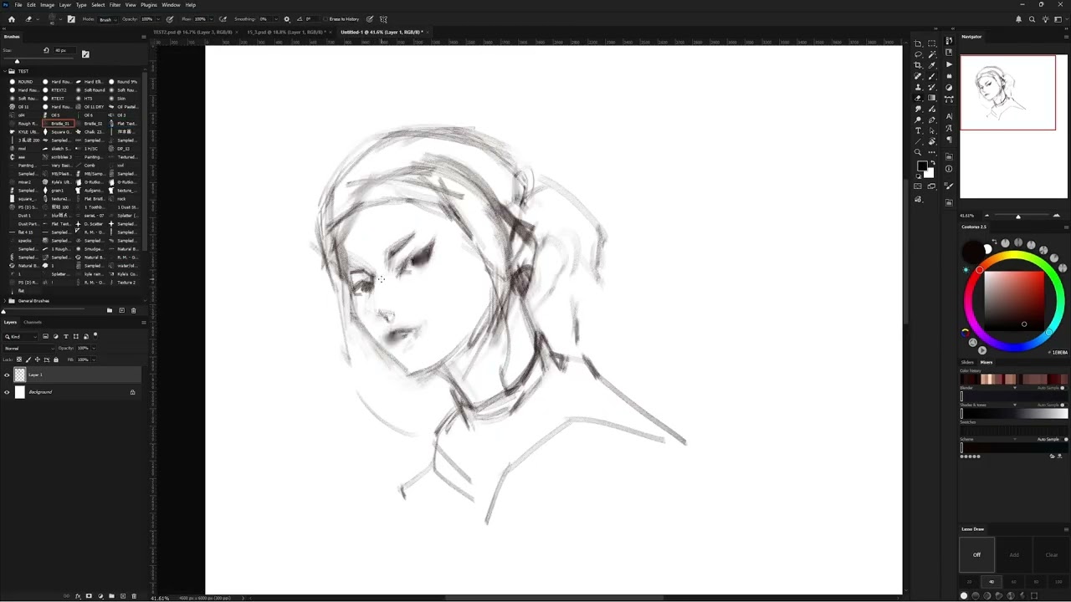Enable Erase to History checkbox
1071x602 pixels.
325,18
